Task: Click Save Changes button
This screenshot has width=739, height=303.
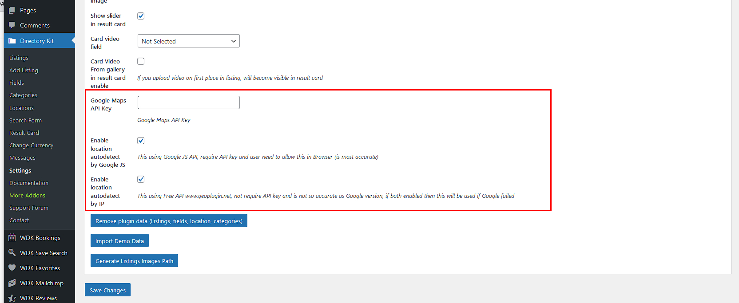Action: pyautogui.click(x=107, y=290)
